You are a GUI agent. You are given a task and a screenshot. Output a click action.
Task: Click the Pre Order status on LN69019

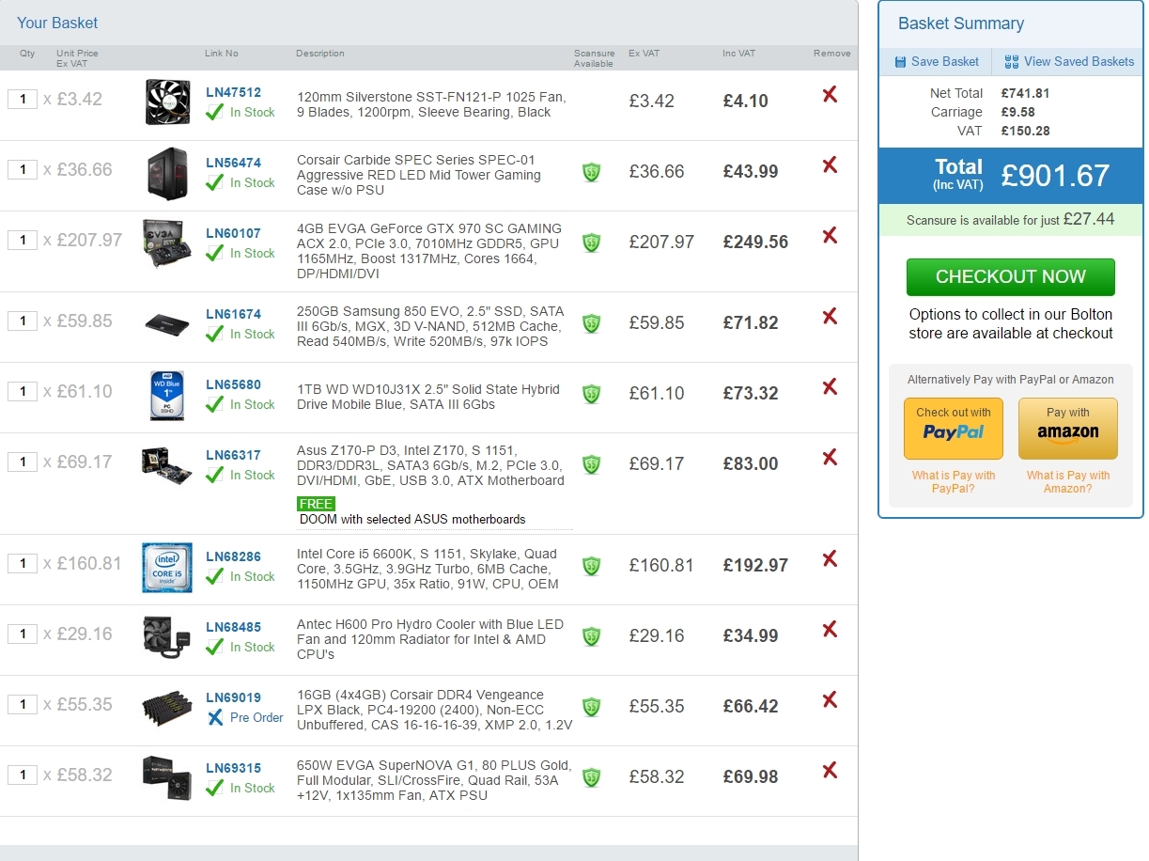pos(245,717)
